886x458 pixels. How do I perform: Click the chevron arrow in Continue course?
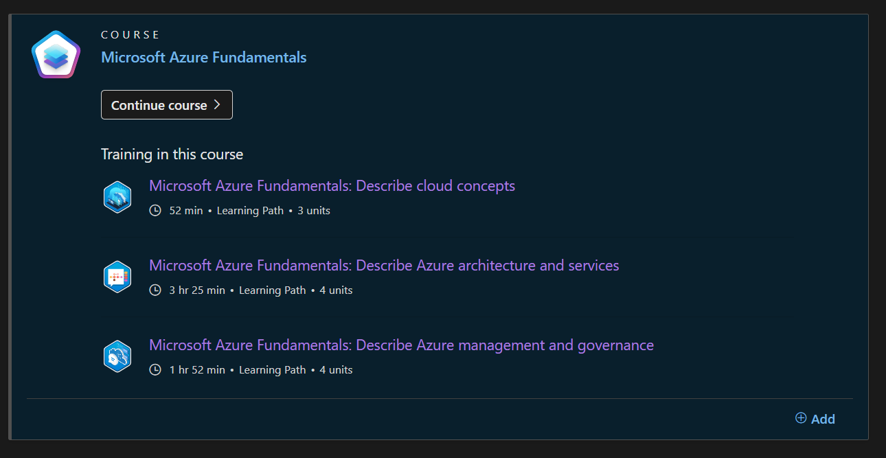point(217,104)
